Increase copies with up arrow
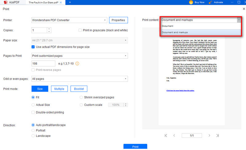Viewport: 246px width, 150px height. coord(49,29)
